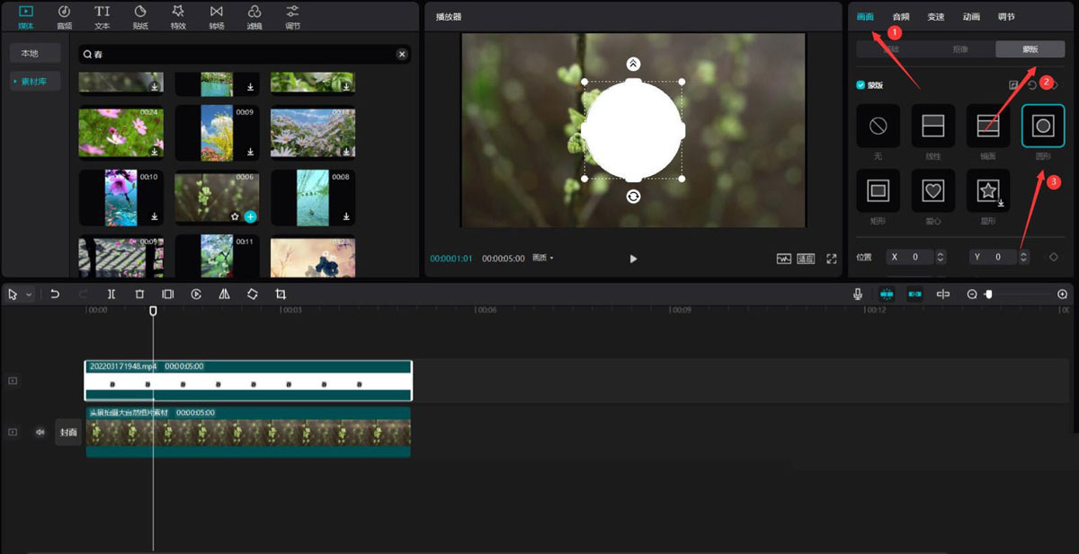Open the 转场 (Transitions) panel icon
Viewport: 1079px width, 554px height.
(217, 15)
